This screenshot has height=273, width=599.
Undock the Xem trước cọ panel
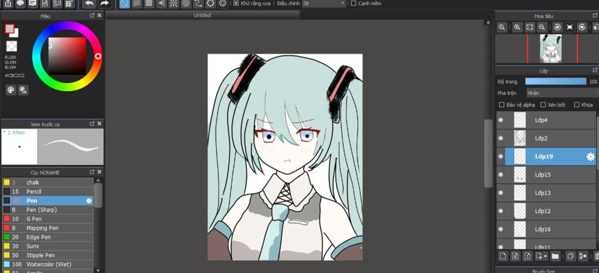tap(92, 124)
